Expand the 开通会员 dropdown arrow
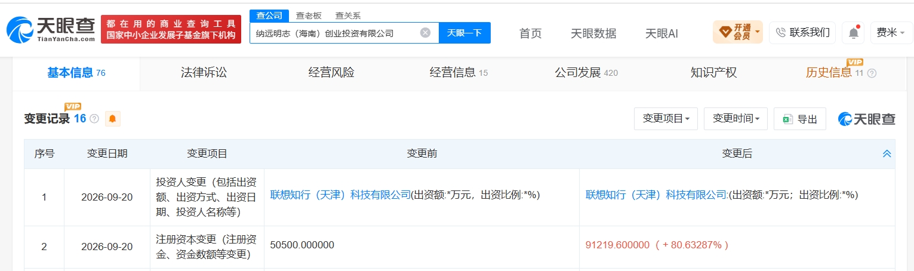The width and height of the screenshot is (914, 271). point(757,31)
